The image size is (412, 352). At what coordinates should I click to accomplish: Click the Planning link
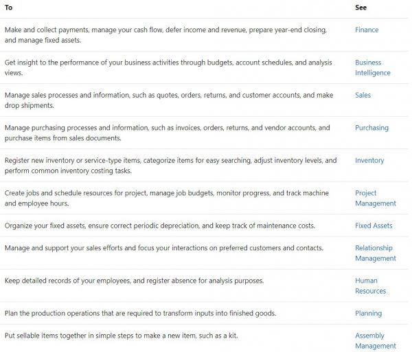pos(368,313)
